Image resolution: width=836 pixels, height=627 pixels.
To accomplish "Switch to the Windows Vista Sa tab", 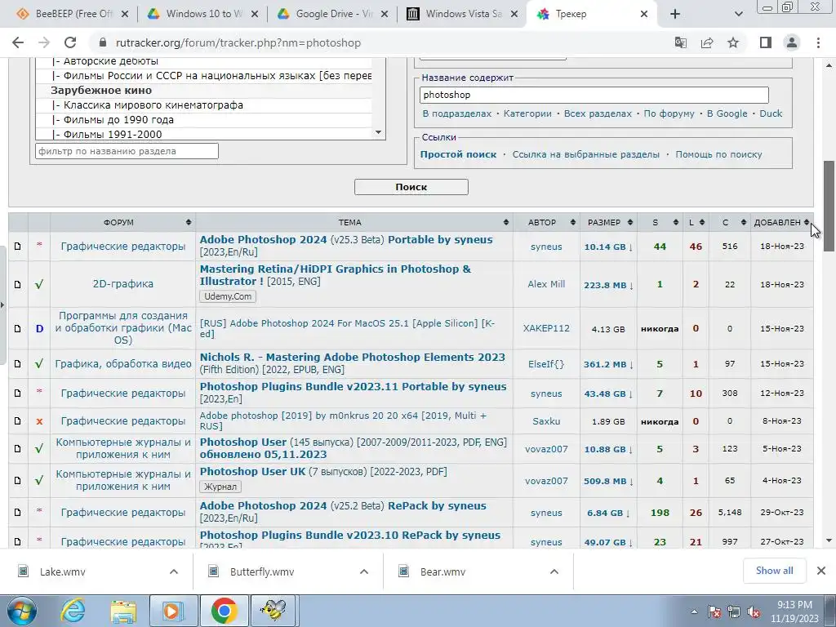I will (x=464, y=14).
